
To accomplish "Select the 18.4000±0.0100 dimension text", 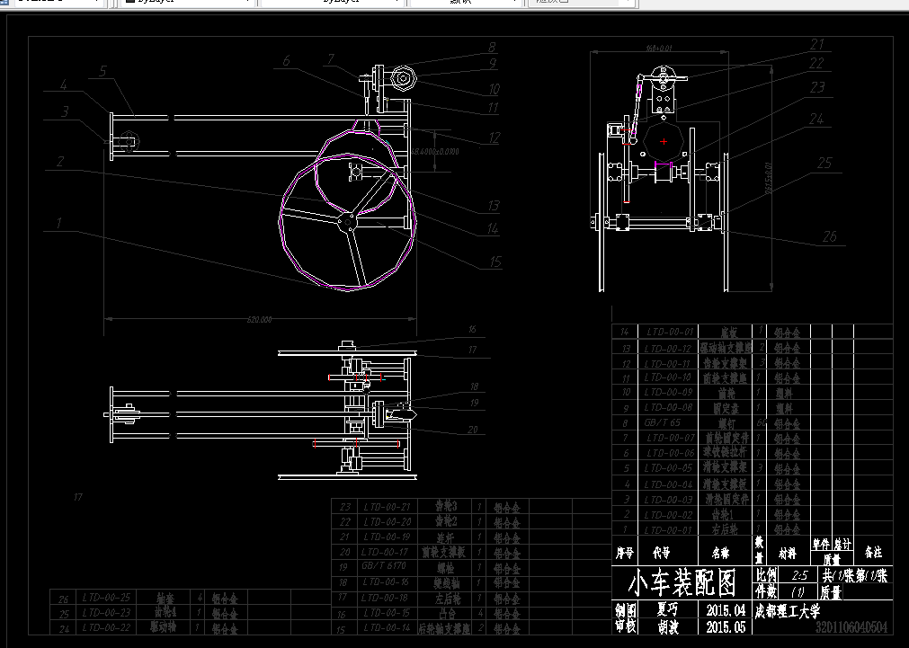I will [435, 151].
